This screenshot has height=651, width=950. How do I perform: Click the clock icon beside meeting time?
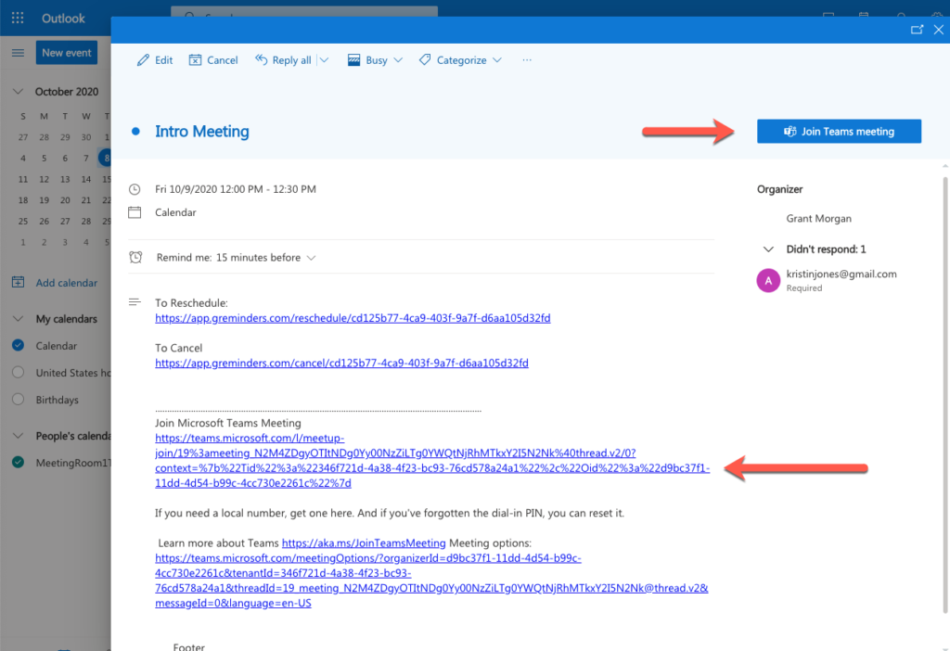(135, 189)
